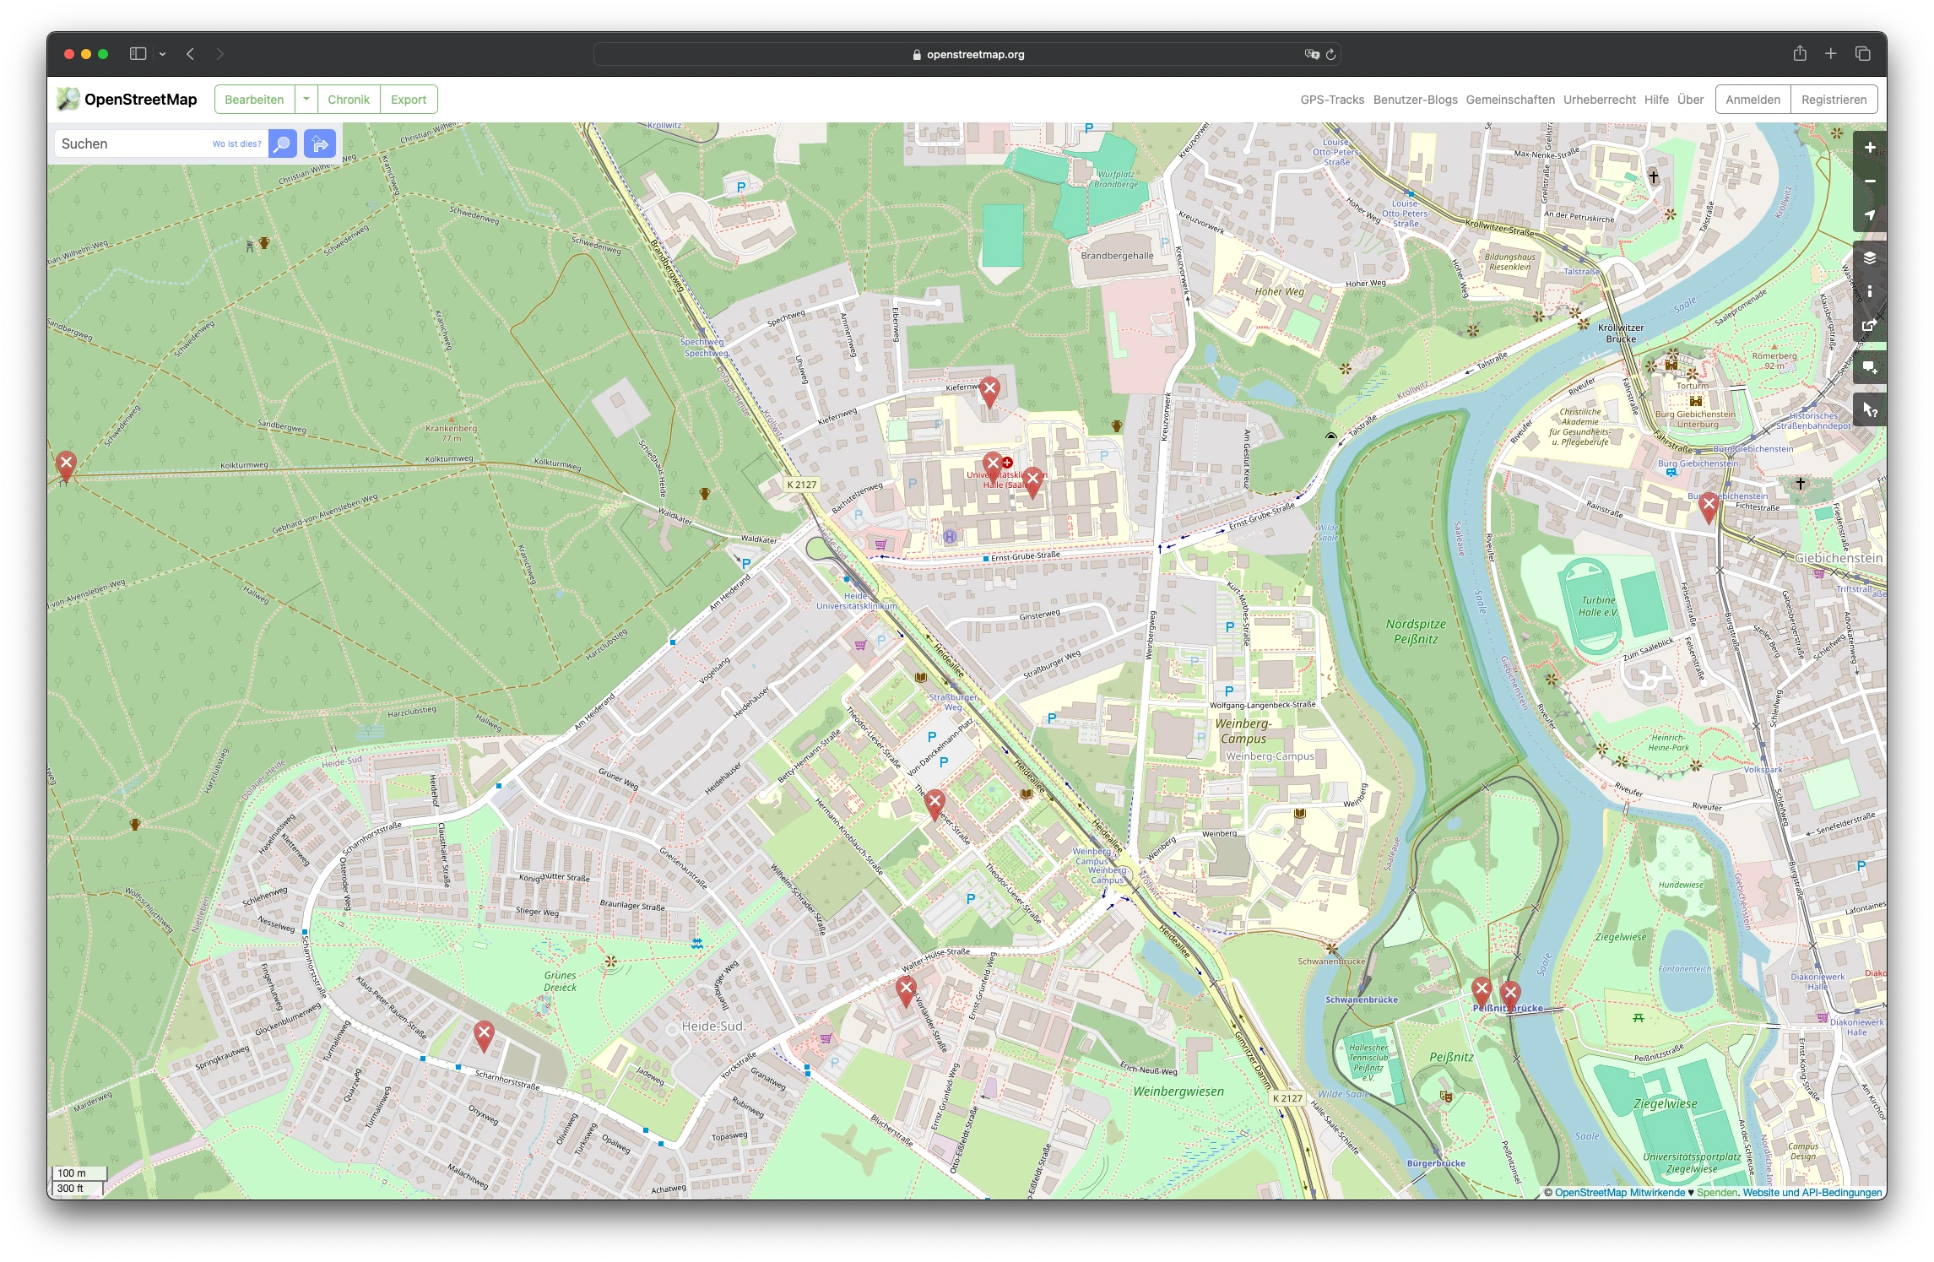Open the map layers panel
Screen dimensions: 1934x1262
click(x=1869, y=258)
